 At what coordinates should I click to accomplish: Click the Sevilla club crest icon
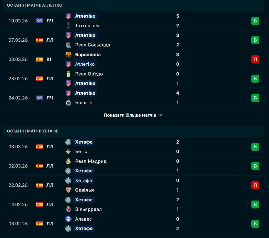(x=68, y=190)
